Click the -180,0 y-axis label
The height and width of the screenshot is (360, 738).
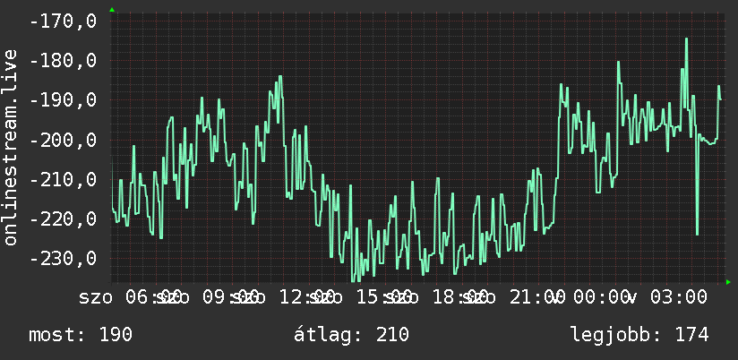coord(63,61)
